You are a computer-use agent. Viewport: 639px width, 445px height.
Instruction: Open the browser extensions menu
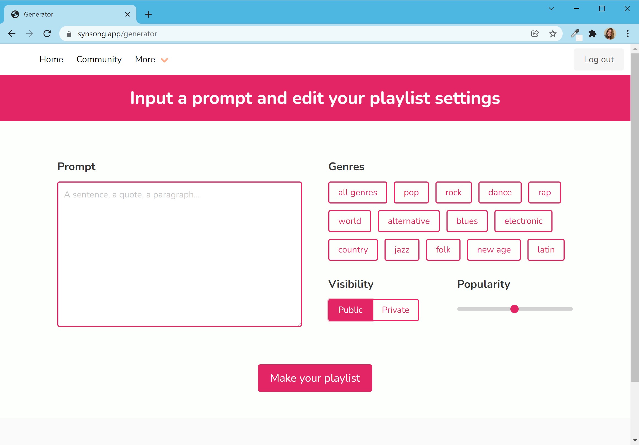(593, 34)
